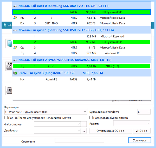Browse for Файл ответов with ellipsis button

point(84,124)
